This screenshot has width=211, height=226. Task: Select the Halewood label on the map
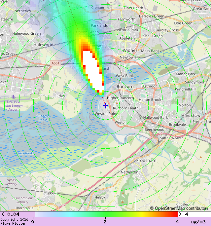tap(43, 45)
